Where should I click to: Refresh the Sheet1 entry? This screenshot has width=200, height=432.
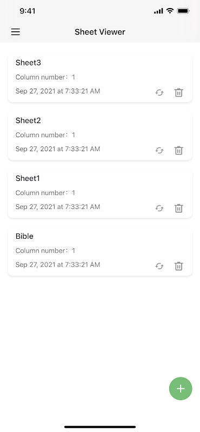click(x=159, y=208)
